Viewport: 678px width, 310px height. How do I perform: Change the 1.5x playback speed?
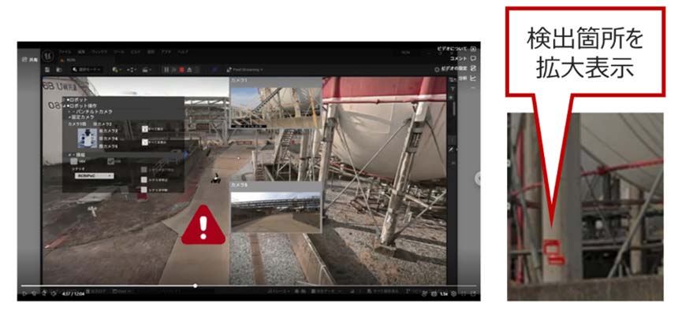click(444, 293)
